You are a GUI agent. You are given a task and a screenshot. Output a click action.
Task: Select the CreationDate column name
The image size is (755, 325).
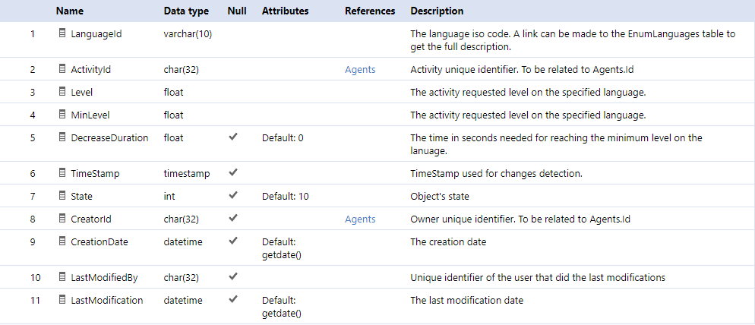point(100,242)
